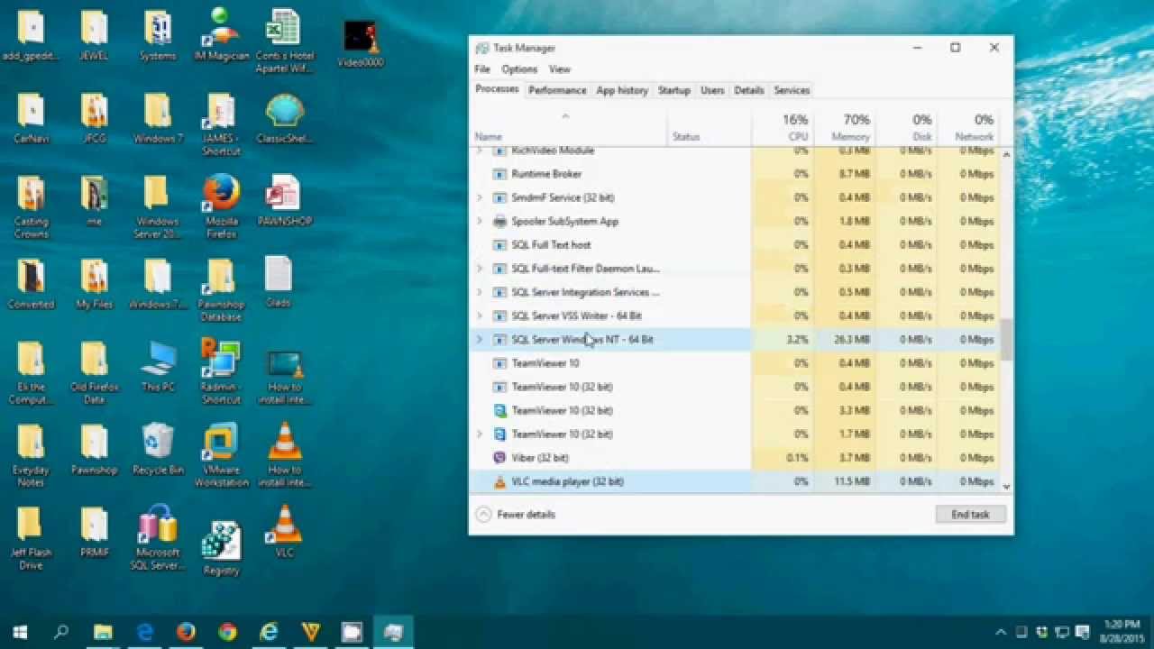Switch to the Users tab
Image resolution: width=1154 pixels, height=649 pixels.
click(x=712, y=90)
